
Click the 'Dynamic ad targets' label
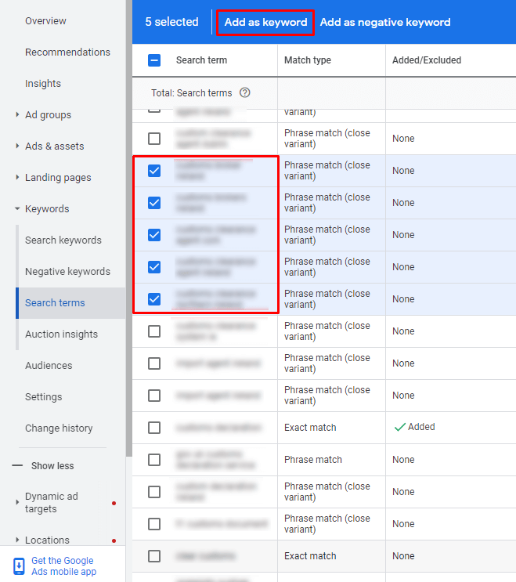pyautogui.click(x=52, y=503)
